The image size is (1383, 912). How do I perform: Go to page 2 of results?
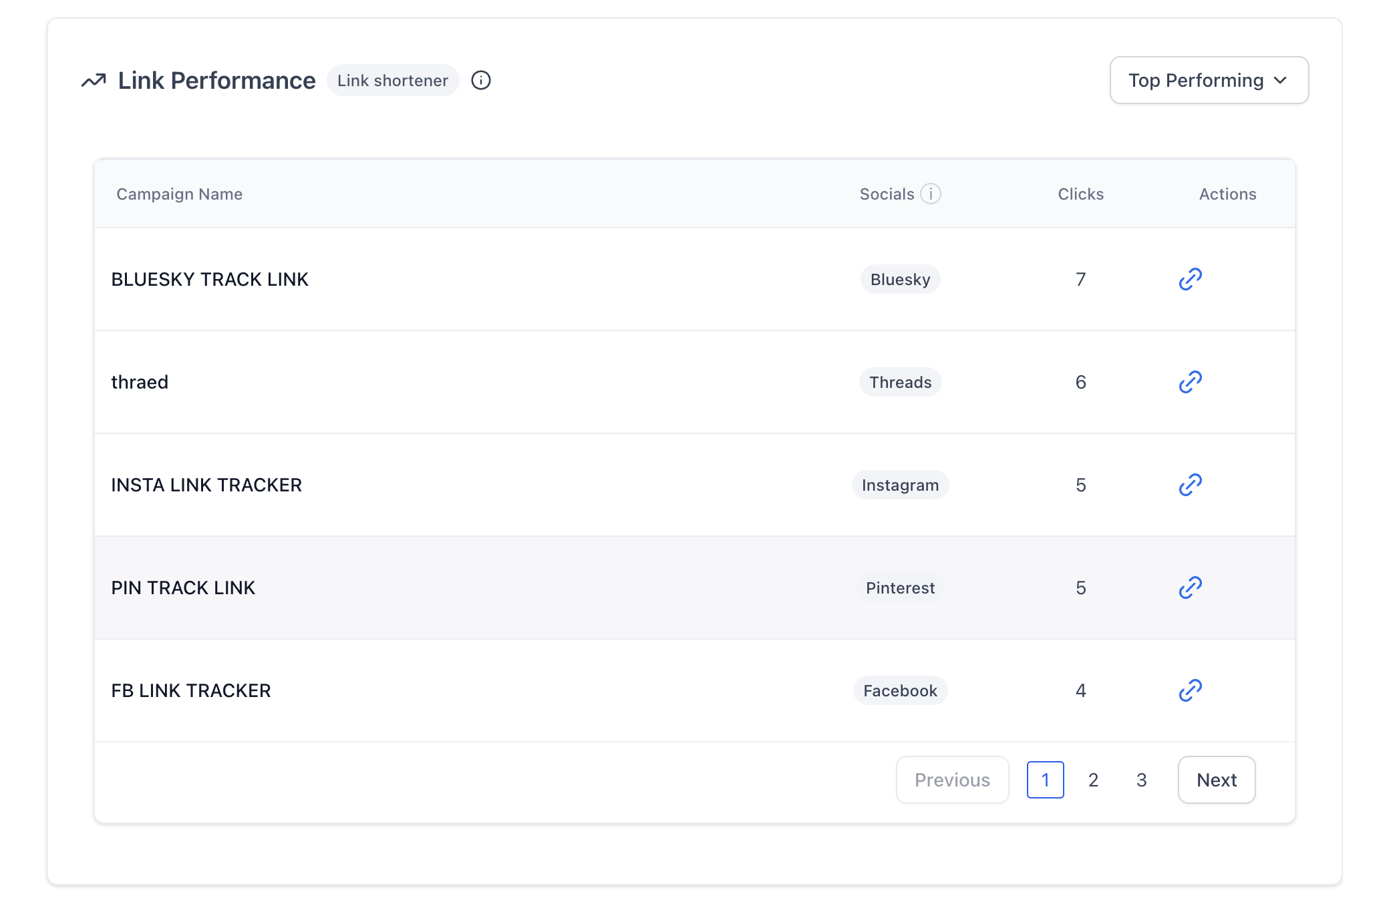click(1093, 780)
